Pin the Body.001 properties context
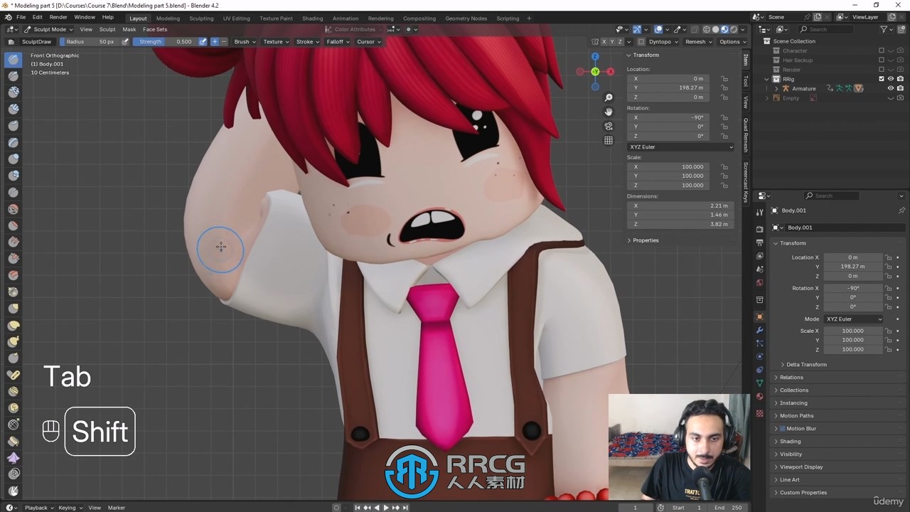910x512 pixels. pos(901,210)
